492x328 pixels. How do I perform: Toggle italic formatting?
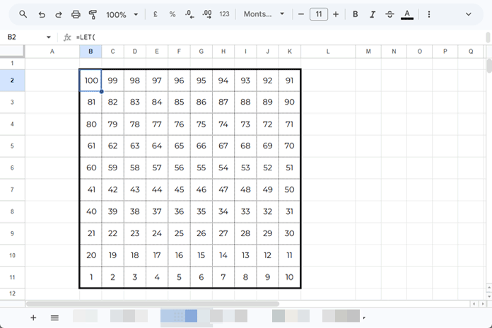(x=373, y=14)
